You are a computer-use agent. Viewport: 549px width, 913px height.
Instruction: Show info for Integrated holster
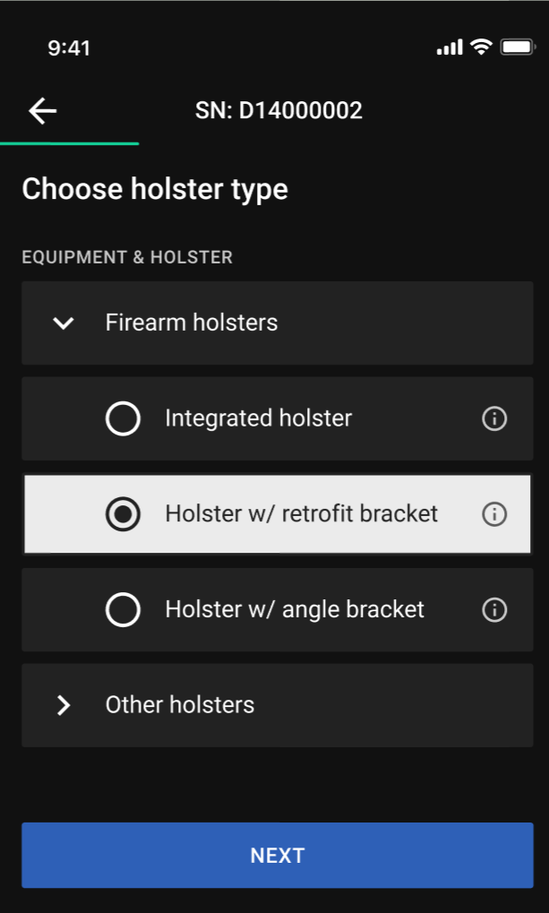494,418
